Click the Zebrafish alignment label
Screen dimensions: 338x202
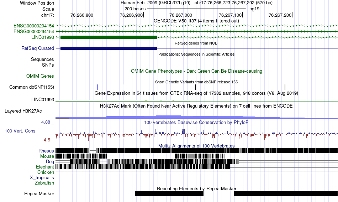[44, 183]
